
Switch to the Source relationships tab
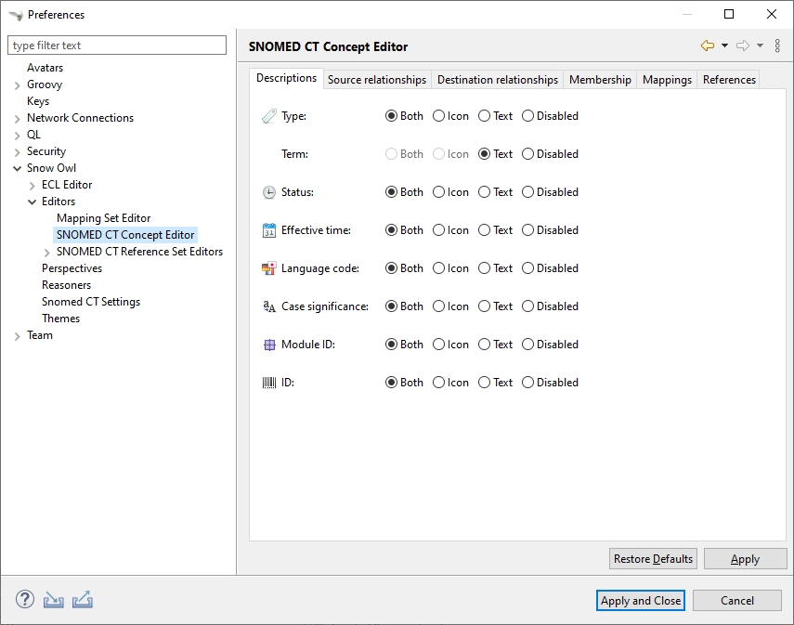point(377,80)
